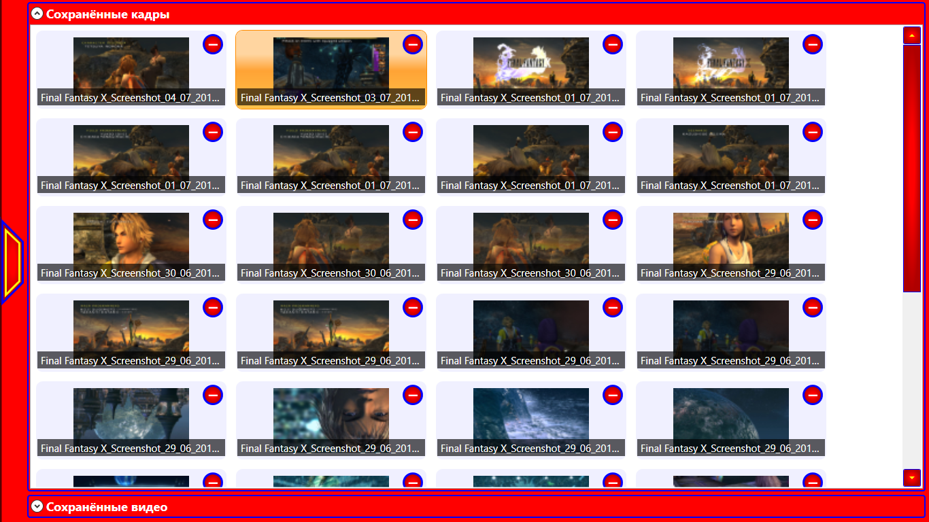Expand the yellow arrow side panel

(12, 262)
